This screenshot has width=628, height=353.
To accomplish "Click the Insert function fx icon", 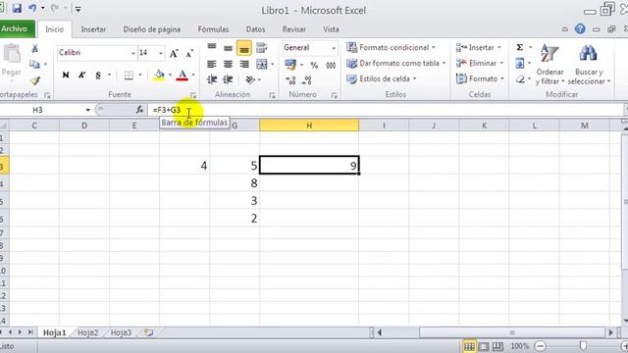I will pos(139,109).
